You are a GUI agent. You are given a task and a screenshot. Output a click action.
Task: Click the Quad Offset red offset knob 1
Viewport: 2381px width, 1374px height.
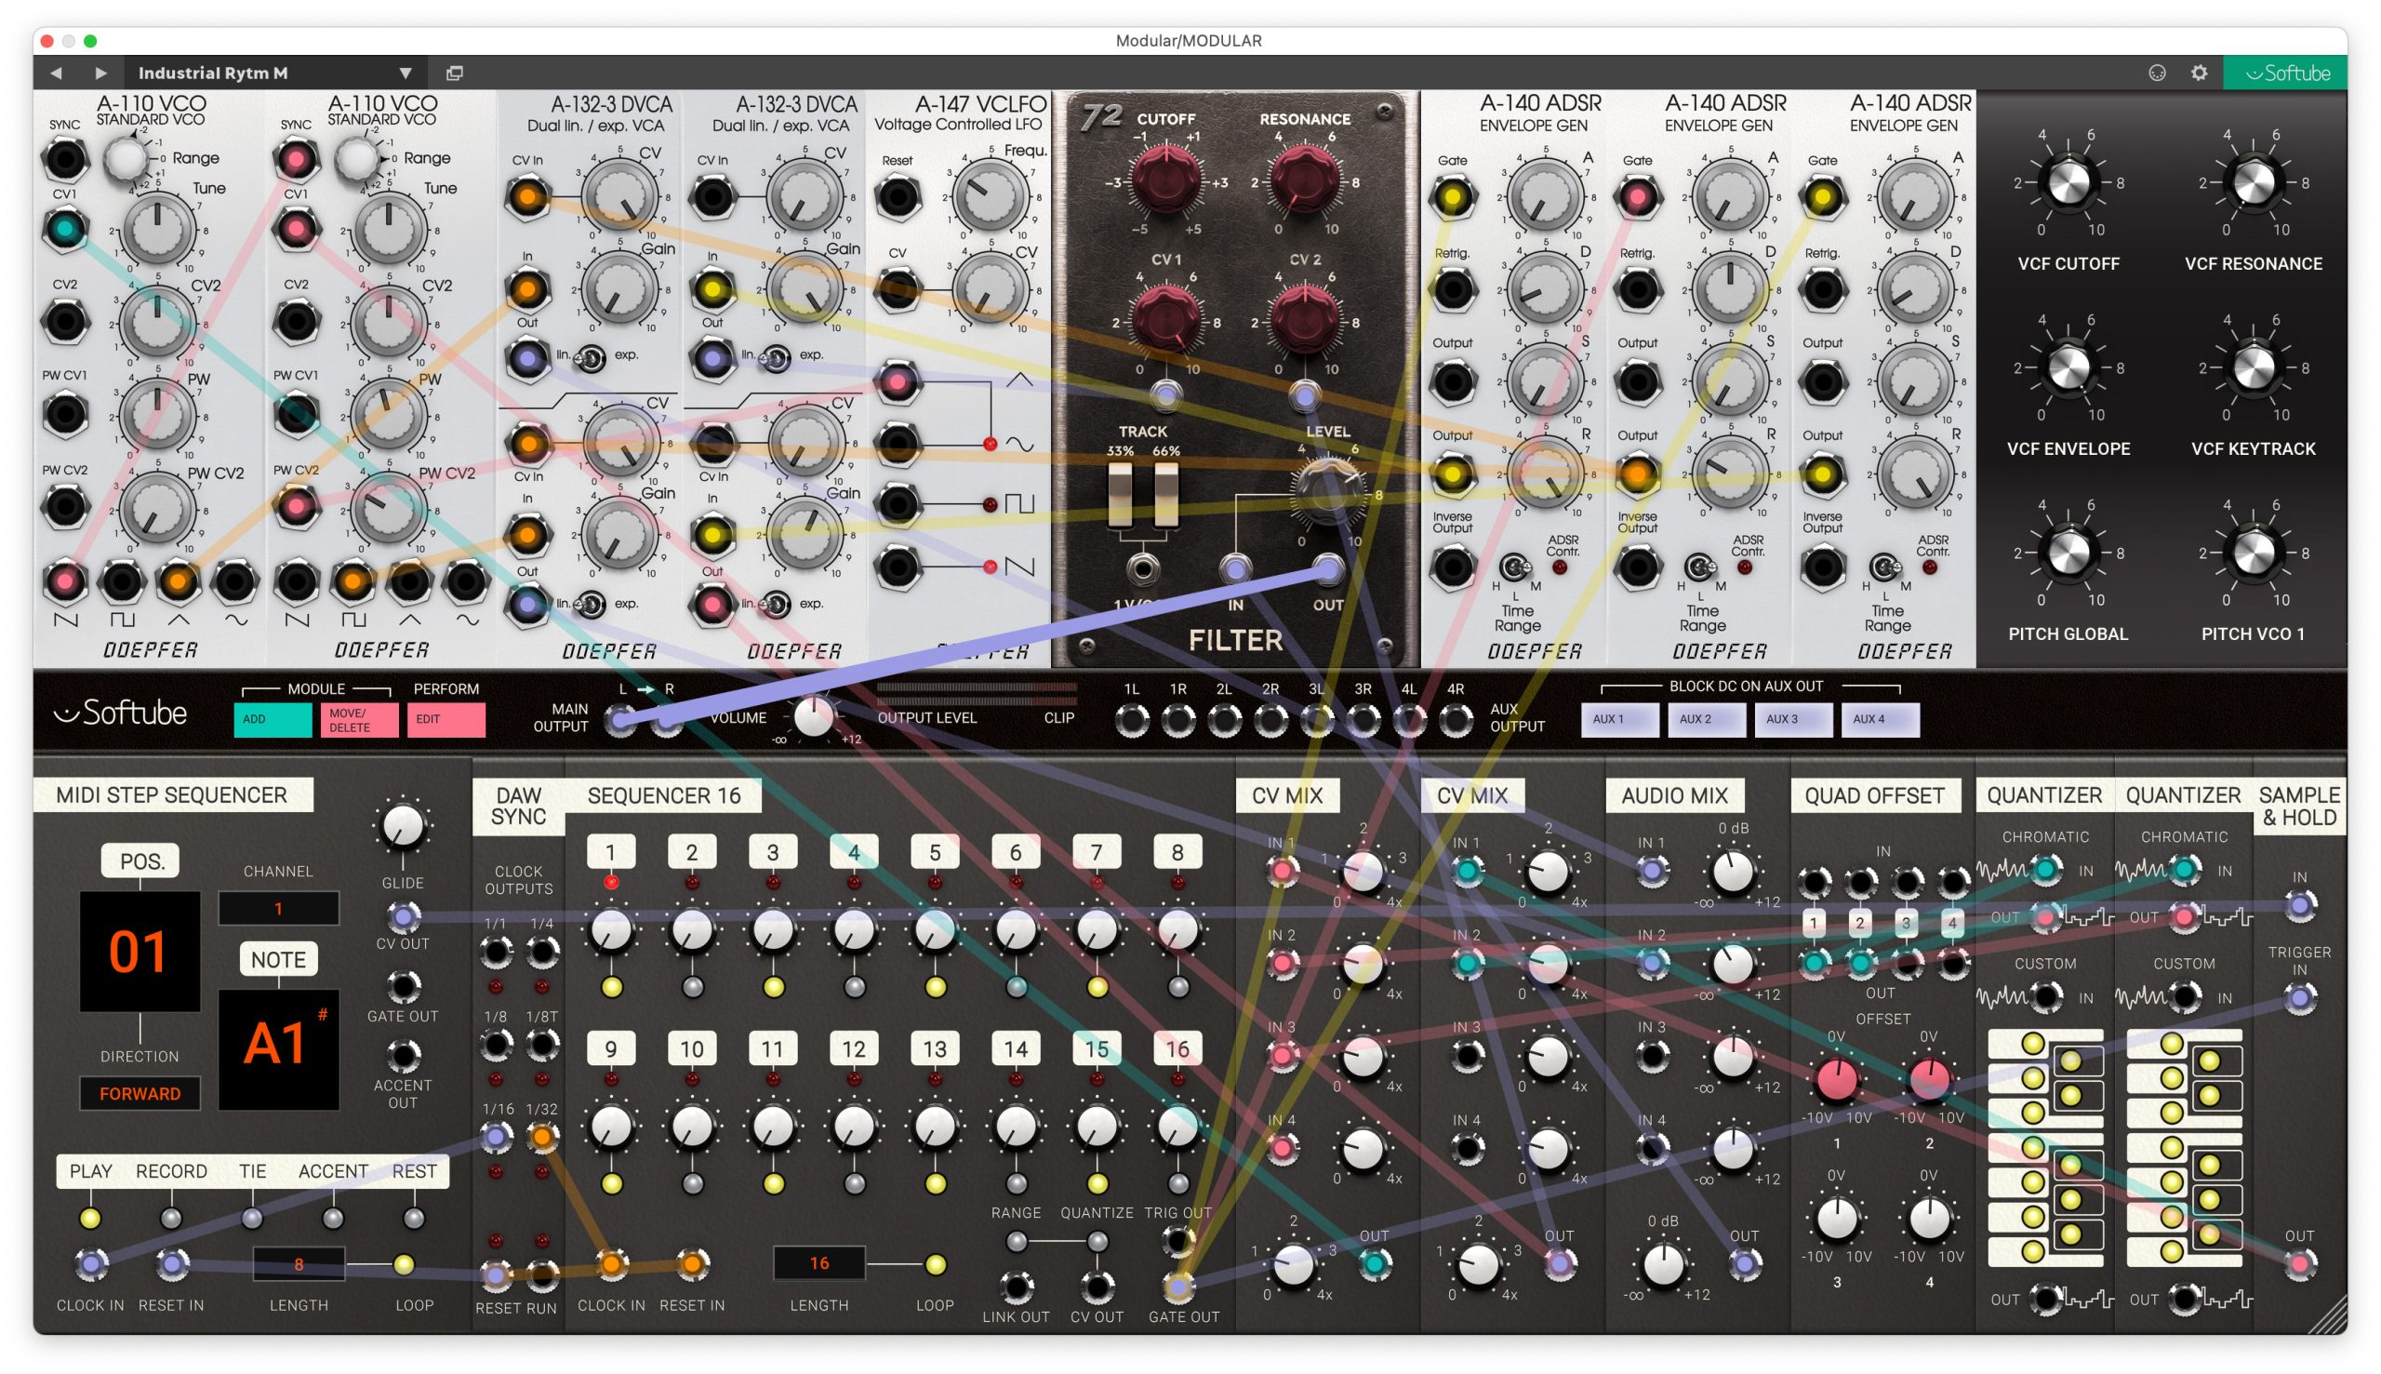point(1836,1081)
